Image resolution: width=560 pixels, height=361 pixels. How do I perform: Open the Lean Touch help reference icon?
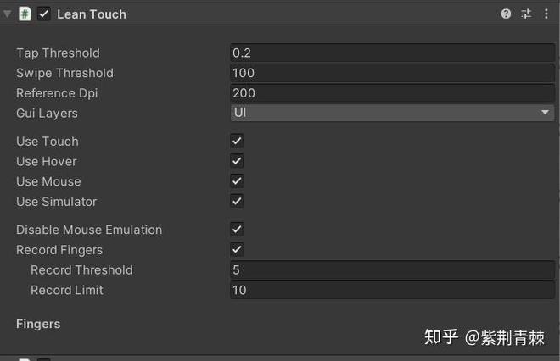[x=507, y=14]
